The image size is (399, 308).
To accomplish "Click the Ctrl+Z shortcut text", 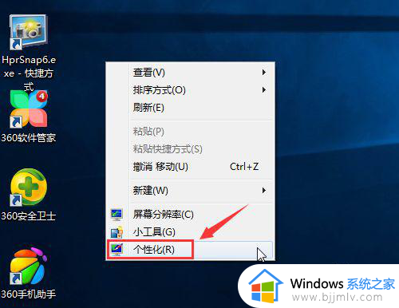I will click(x=244, y=167).
